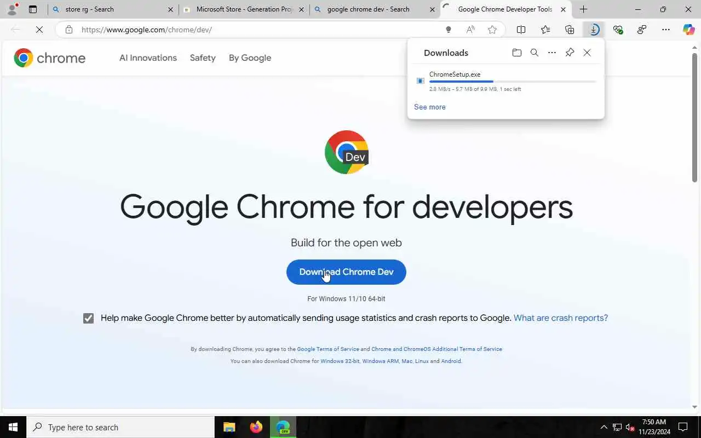The height and width of the screenshot is (438, 701).
Task: Open the Safety menu item
Action: (203, 57)
